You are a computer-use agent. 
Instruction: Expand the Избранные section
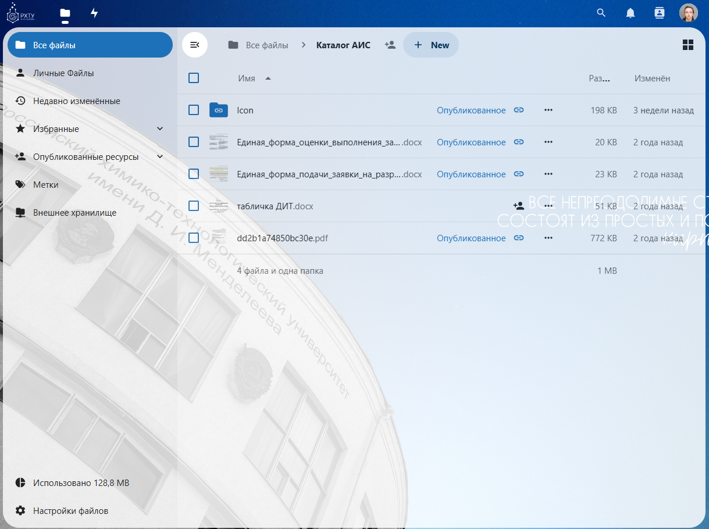160,128
